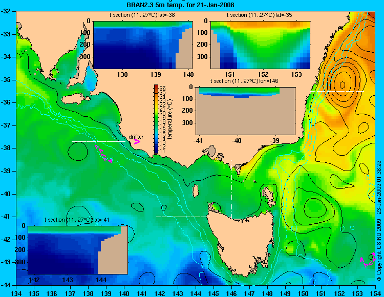This screenshot has width=384, height=297.
Task: Click the 'temperature (°C)' color bar label
Action: [x=170, y=119]
